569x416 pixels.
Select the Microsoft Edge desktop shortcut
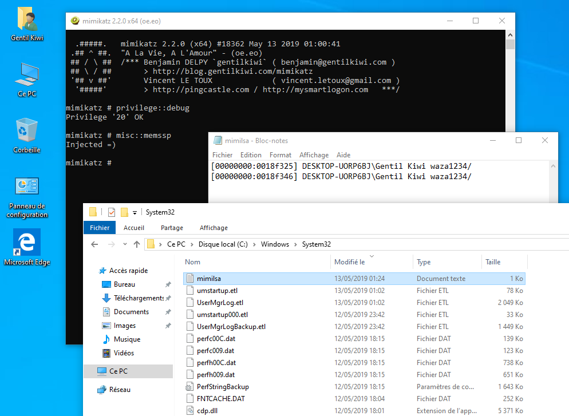[27, 247]
